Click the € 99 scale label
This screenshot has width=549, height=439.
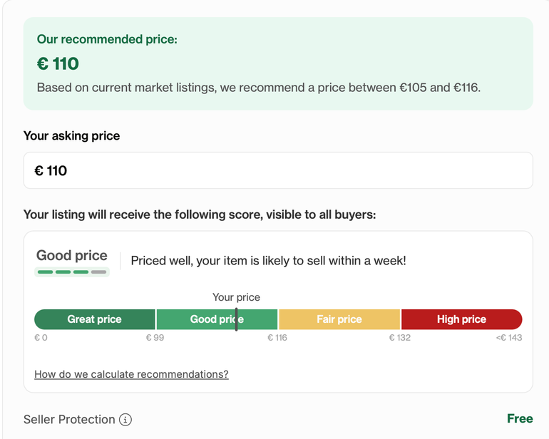155,338
